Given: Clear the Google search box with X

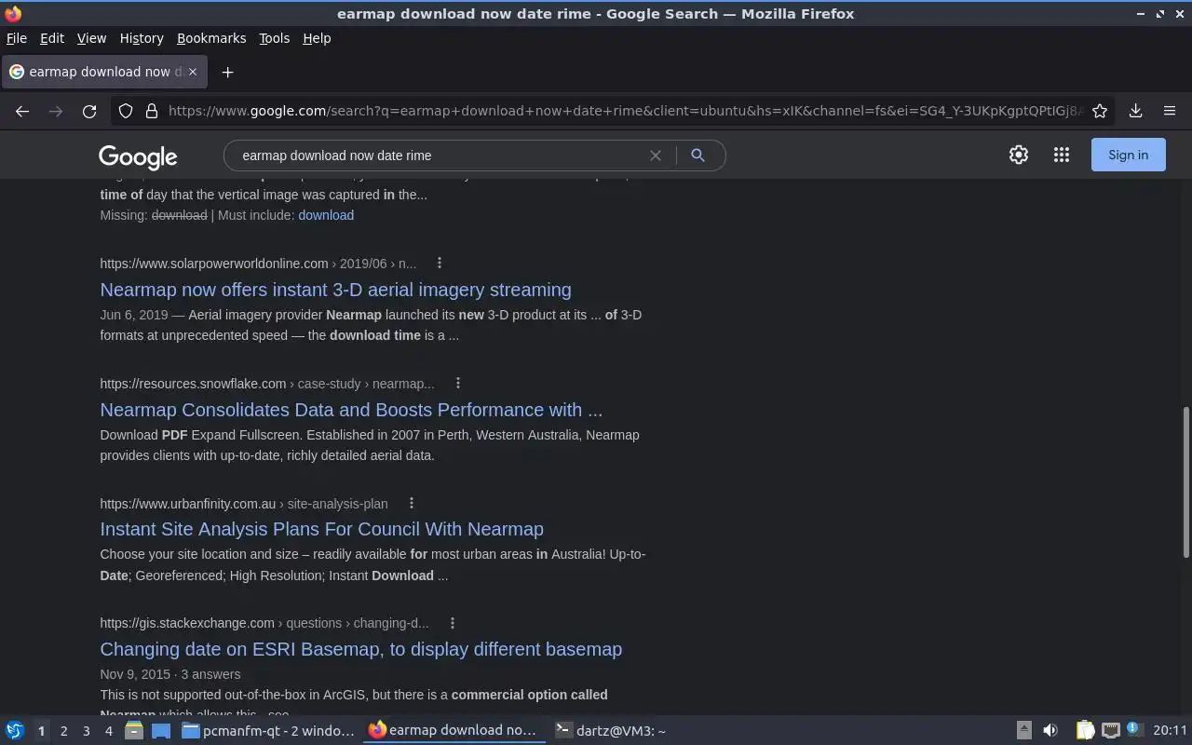Looking at the screenshot, I should tap(656, 156).
